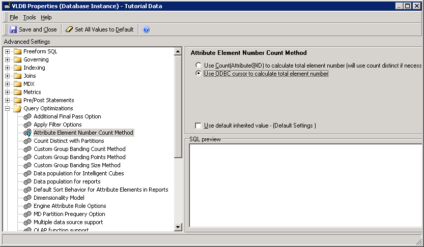Select the Use ODBC cursor radio option

[199, 74]
